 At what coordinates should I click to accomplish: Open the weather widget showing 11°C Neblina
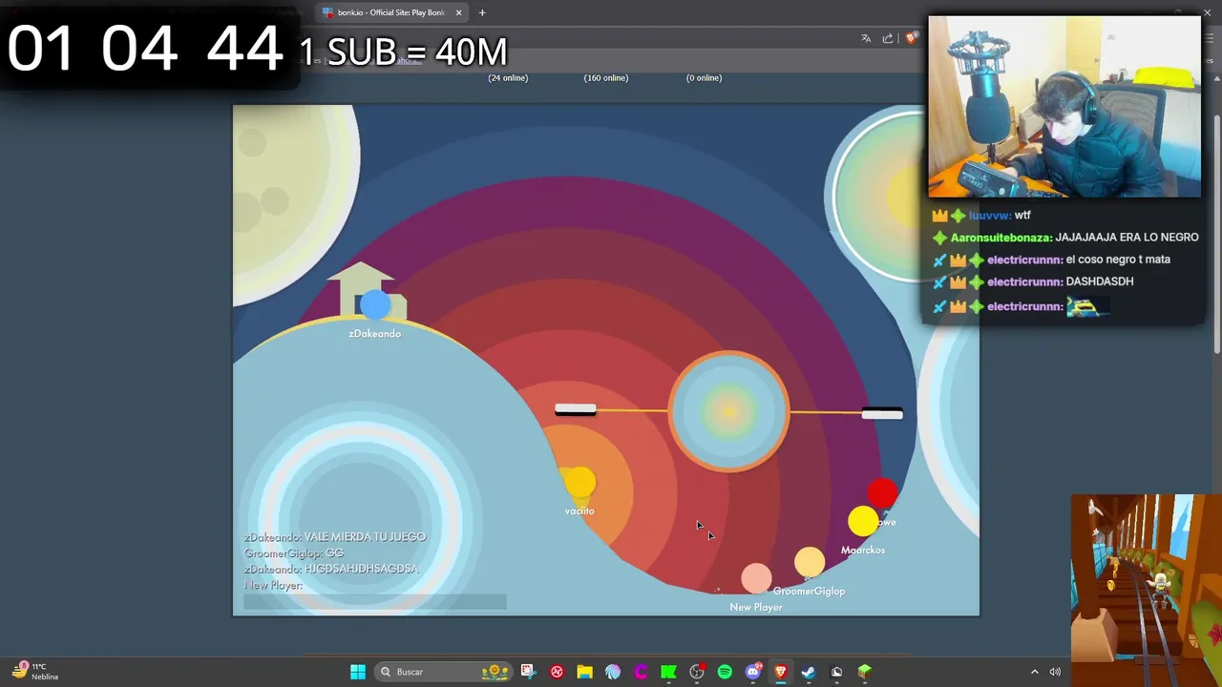[x=35, y=671]
